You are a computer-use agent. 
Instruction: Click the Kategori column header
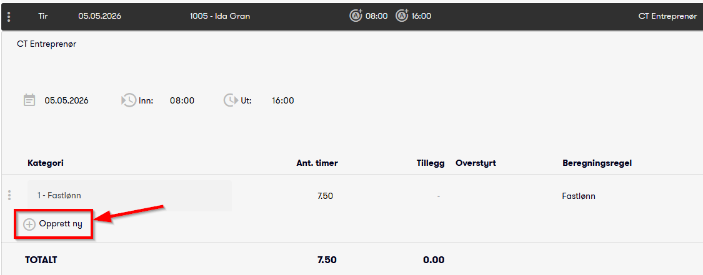45,163
